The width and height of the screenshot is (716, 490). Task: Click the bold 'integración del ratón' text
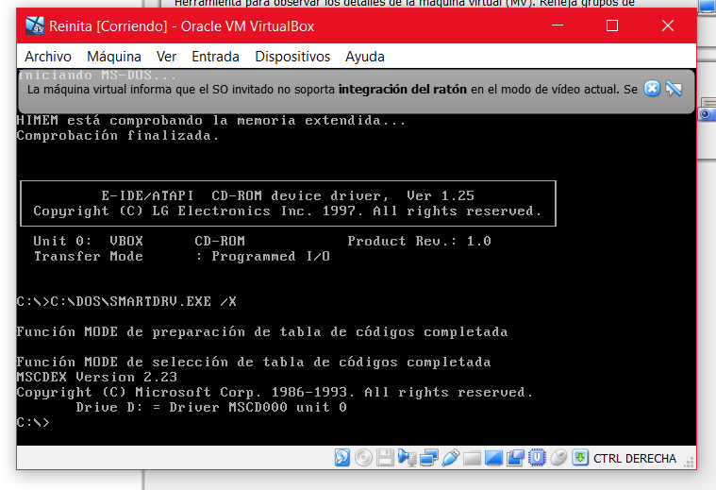[x=402, y=89]
